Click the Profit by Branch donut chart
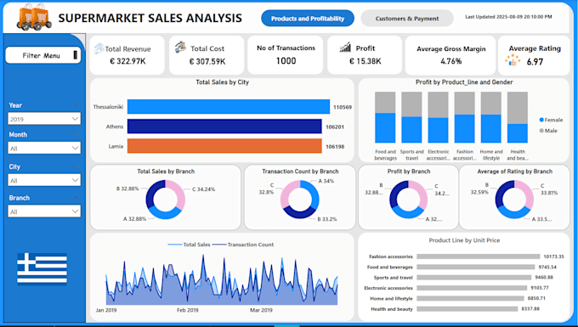The image size is (578, 327). [409, 200]
